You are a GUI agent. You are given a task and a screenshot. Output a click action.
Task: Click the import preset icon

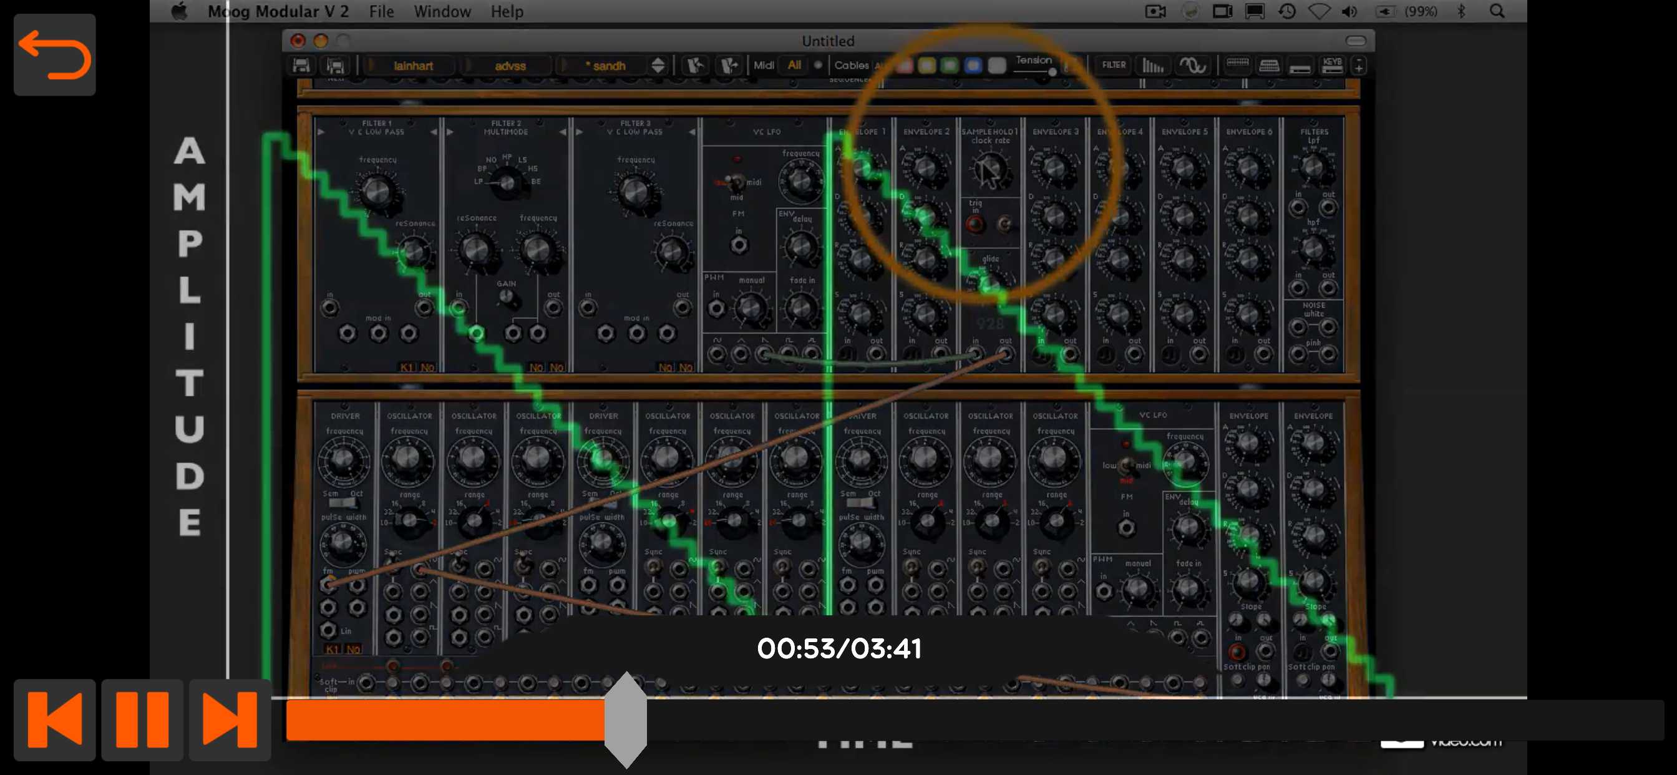695,65
